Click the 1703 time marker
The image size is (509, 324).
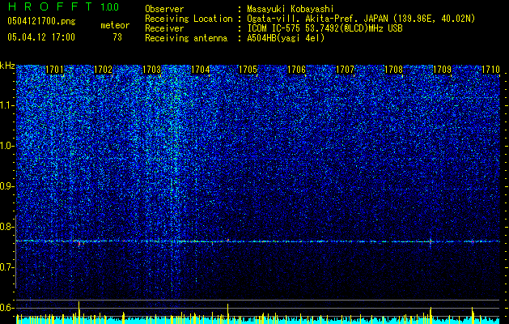coord(151,70)
